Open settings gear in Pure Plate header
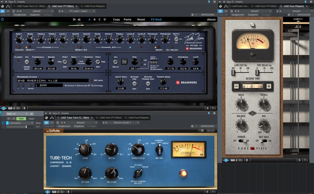The height and width of the screenshot is (194, 314). (289, 15)
